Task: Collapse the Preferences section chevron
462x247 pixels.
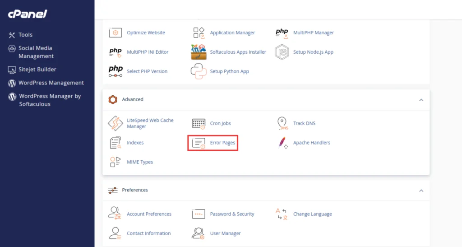Action: [421, 191]
